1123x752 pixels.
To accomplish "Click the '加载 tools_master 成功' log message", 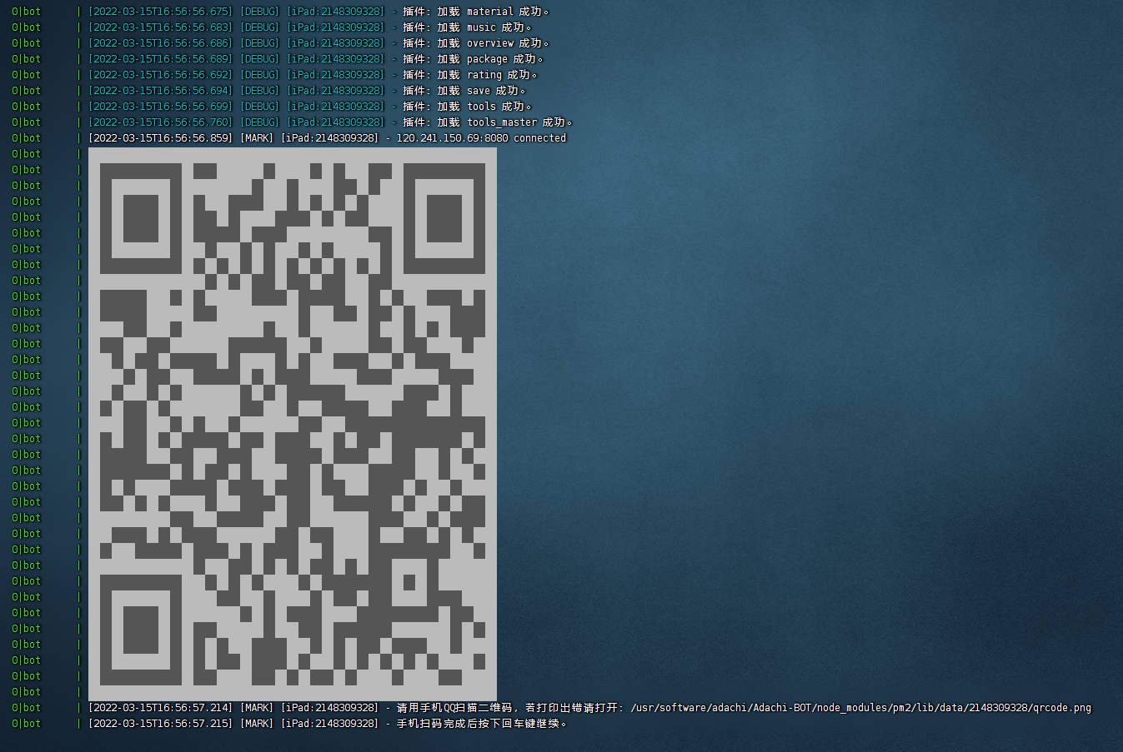I will 504,122.
